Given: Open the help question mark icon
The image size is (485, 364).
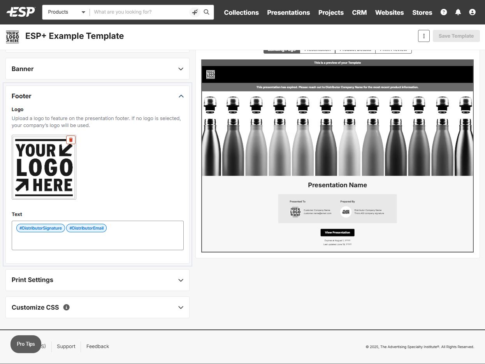Looking at the screenshot, I should pyautogui.click(x=444, y=12).
